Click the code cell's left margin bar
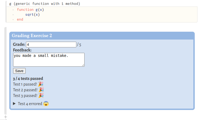Screen dimensions: 201x120 tap(6, 11)
